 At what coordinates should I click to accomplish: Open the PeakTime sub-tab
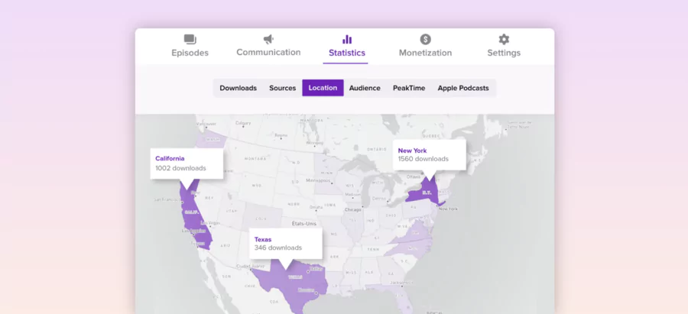tap(409, 88)
